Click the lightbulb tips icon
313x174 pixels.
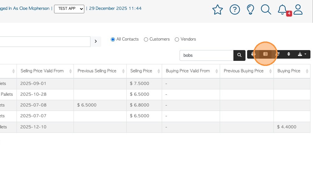pyautogui.click(x=251, y=10)
